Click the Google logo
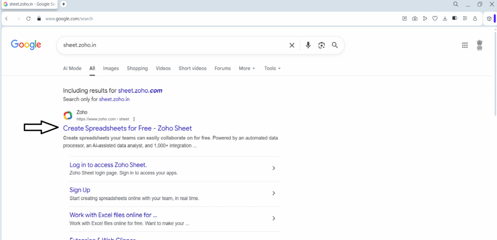This screenshot has height=240, width=497. [26, 45]
